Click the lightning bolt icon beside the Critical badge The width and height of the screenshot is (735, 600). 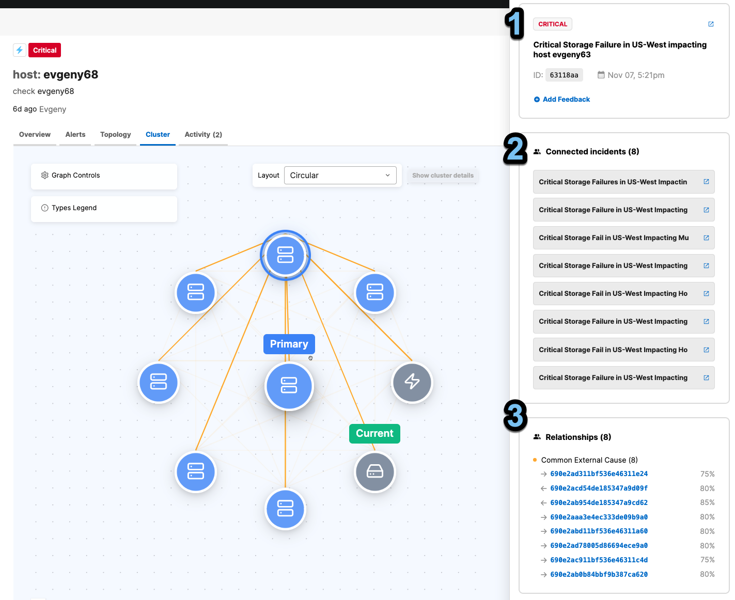click(19, 50)
